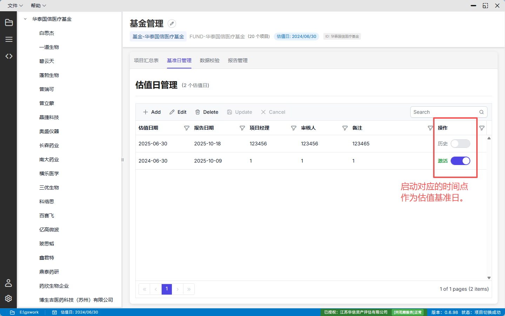Filter the 估值日期 column
Image resolution: width=505 pixels, height=316 pixels.
tap(187, 128)
